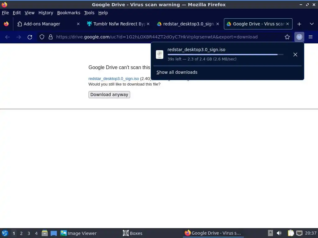
Task: Show site security padlock details
Action: click(x=51, y=37)
